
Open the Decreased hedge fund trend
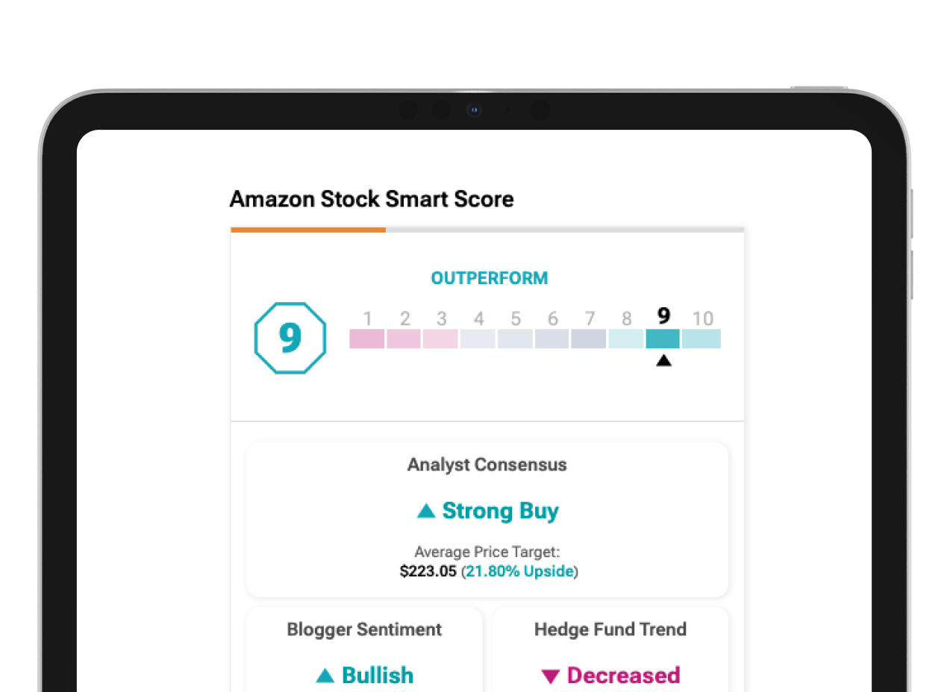[x=623, y=676]
